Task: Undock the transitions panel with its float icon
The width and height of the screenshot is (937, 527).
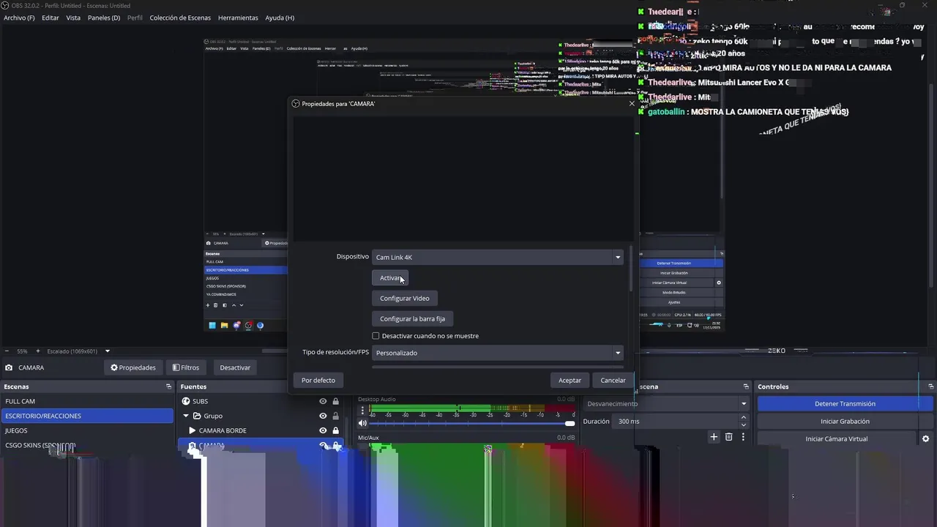Action: (x=746, y=386)
